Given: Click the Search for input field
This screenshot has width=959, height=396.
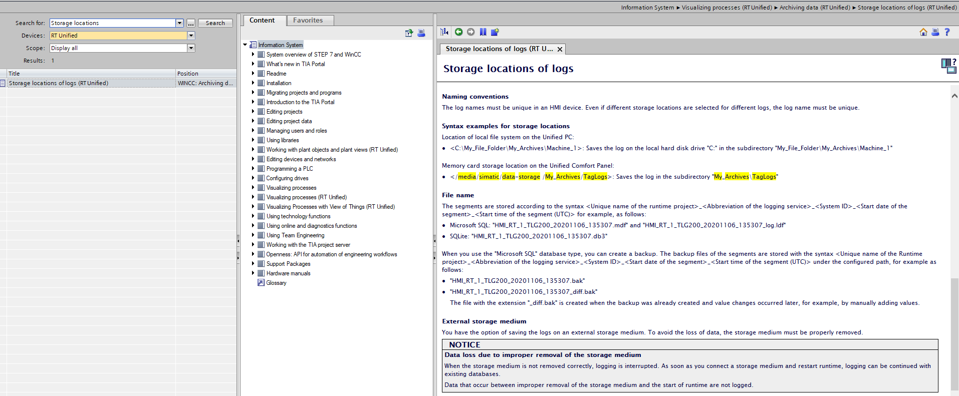Looking at the screenshot, I should [x=112, y=23].
